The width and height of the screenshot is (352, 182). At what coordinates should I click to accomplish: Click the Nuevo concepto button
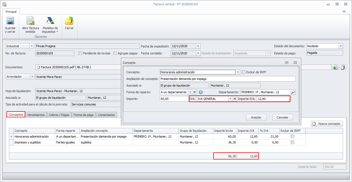click(x=327, y=124)
